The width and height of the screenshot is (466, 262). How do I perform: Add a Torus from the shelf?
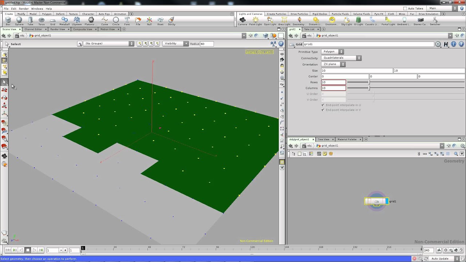(x=42, y=21)
